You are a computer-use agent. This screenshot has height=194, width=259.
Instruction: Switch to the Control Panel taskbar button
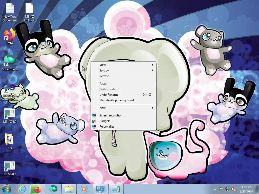(x=100, y=189)
